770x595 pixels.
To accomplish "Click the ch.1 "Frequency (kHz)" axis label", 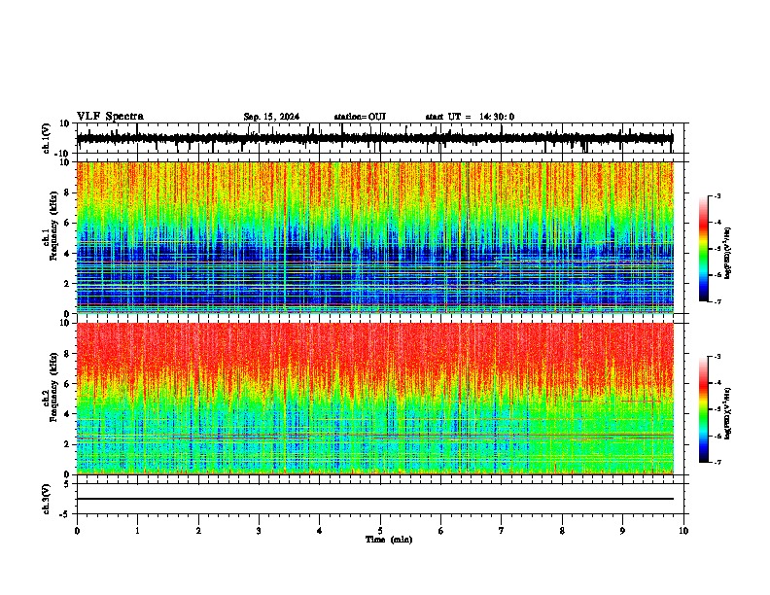I will (53, 226).
